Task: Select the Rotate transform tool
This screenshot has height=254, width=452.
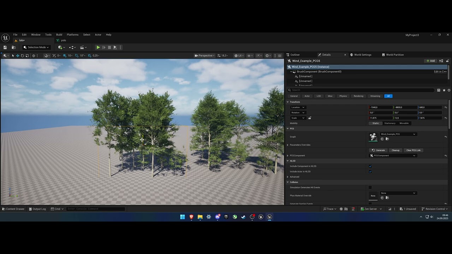Action: point(22,56)
